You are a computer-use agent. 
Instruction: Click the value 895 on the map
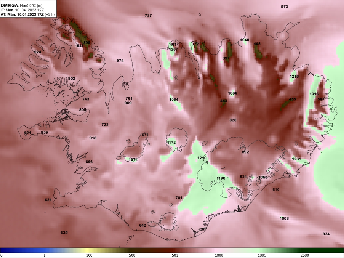pyautogui.click(x=83, y=110)
